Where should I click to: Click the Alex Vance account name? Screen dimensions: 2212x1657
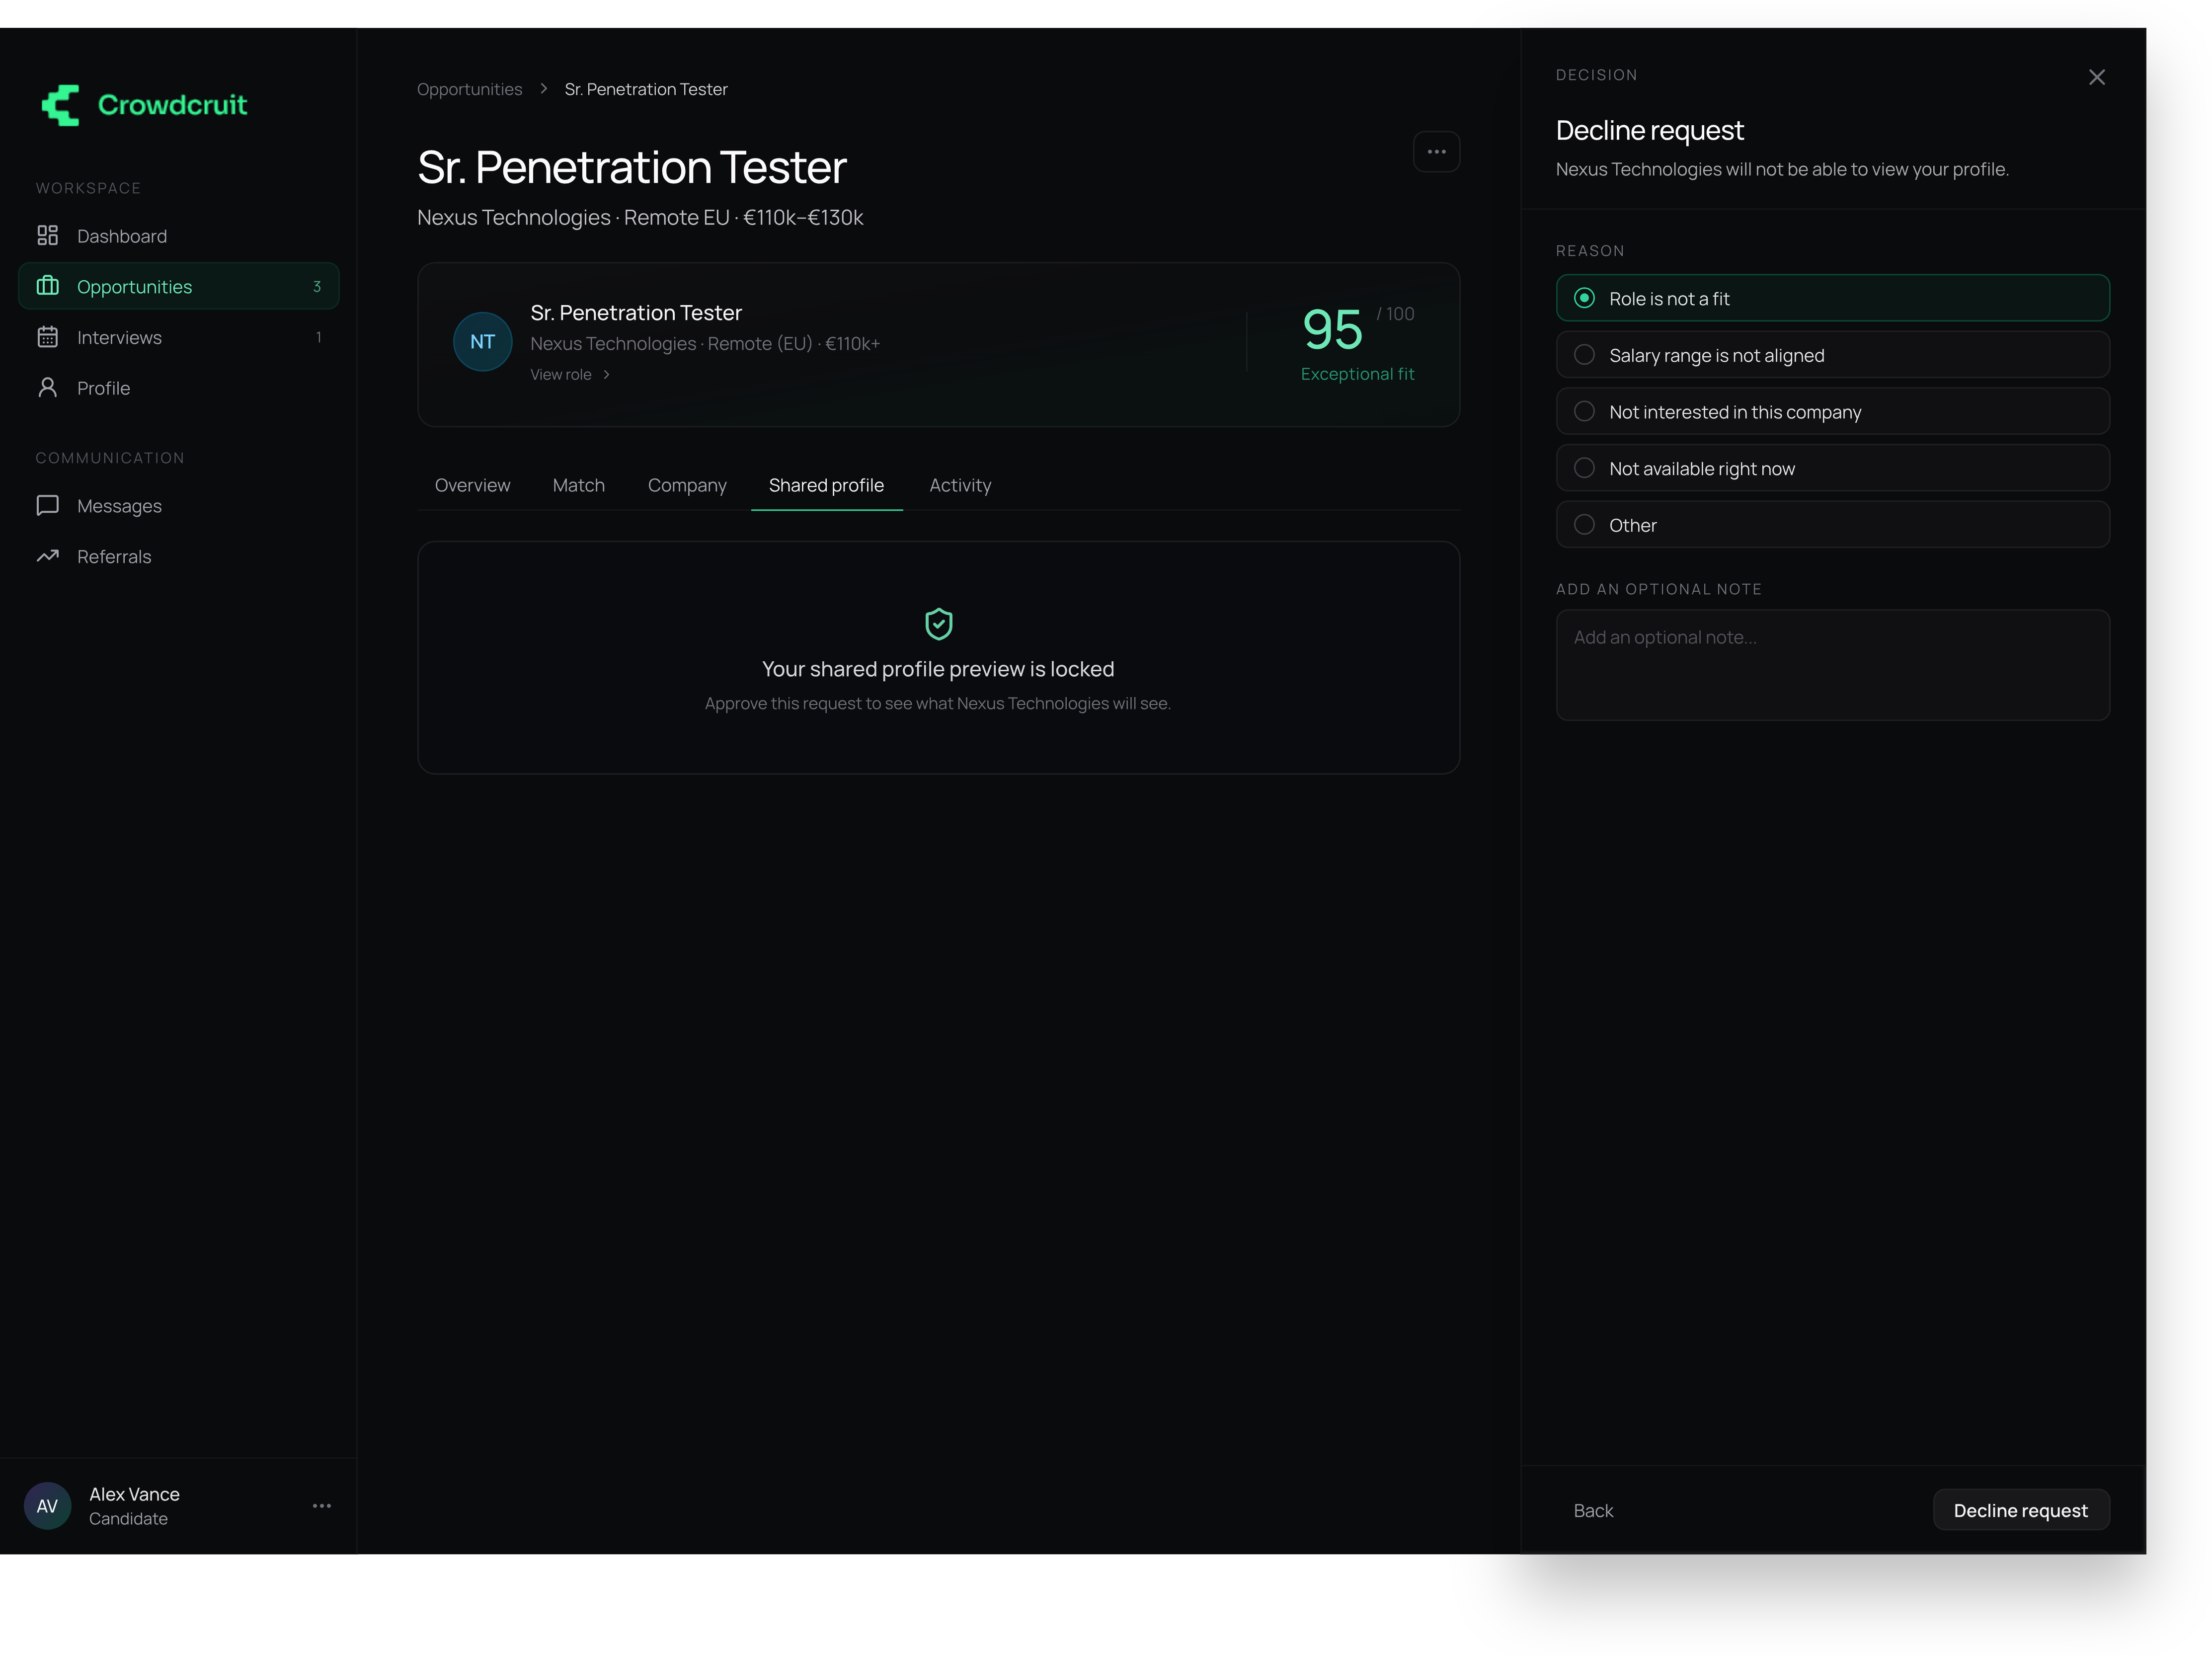click(134, 1494)
